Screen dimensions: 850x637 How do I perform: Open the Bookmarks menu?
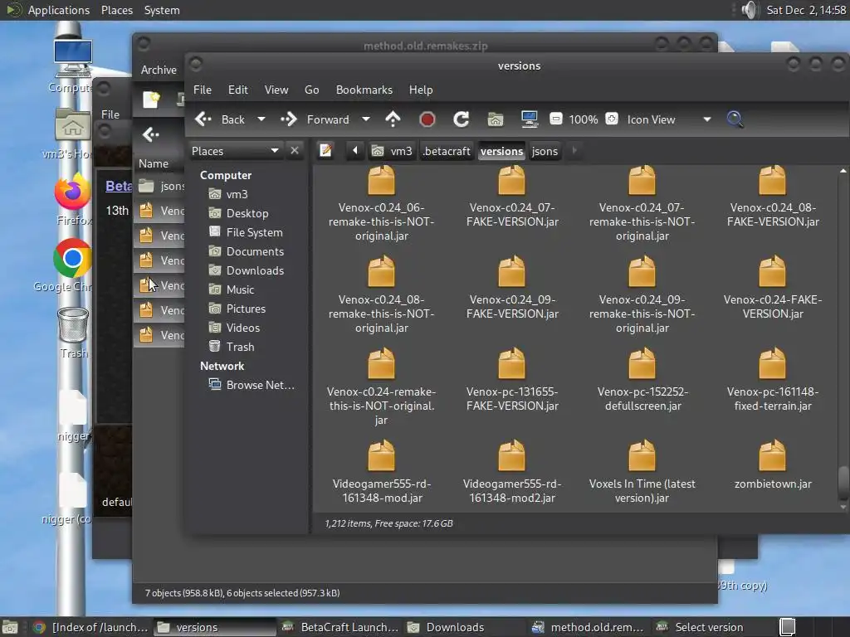(364, 90)
